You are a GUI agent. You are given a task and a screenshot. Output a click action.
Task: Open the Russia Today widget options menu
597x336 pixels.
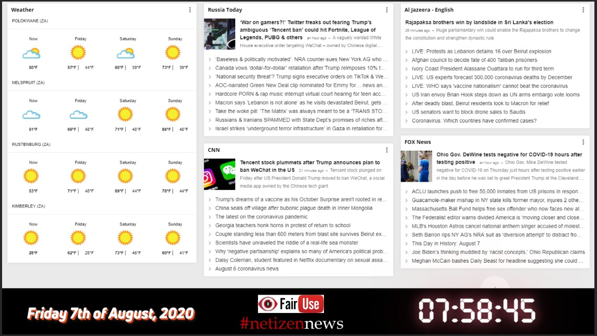pyautogui.click(x=387, y=10)
